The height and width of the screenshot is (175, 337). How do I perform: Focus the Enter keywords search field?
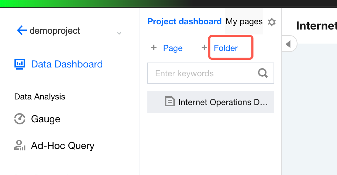point(203,73)
